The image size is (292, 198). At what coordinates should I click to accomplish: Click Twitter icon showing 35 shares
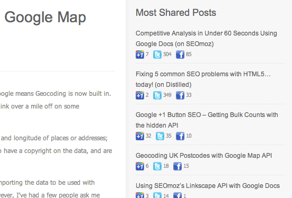(160, 136)
